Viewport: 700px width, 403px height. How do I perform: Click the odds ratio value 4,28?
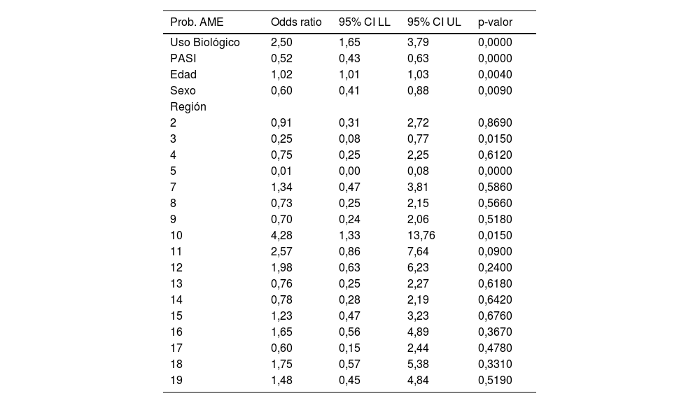point(281,235)
